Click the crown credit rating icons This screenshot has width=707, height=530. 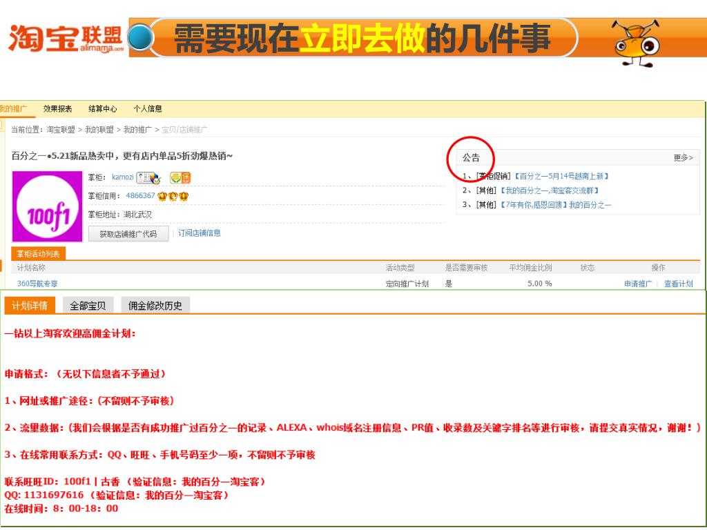click(173, 196)
